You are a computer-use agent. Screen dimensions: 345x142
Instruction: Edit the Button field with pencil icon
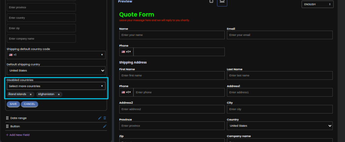[105, 126]
